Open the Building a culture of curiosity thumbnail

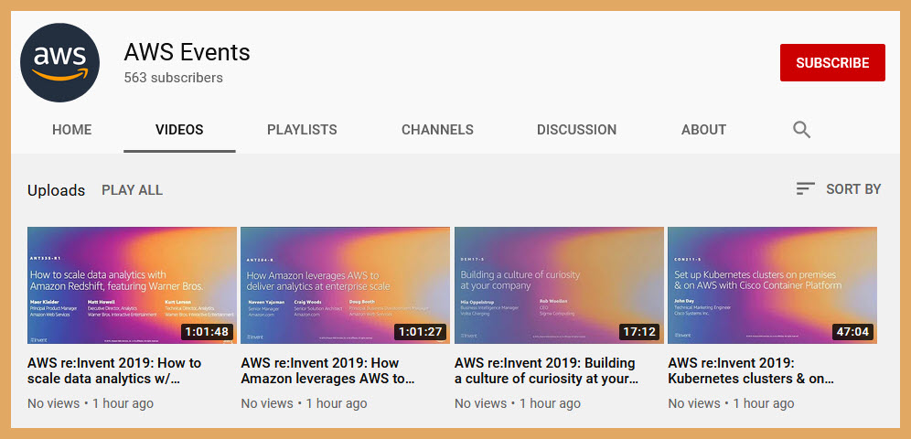(x=559, y=285)
